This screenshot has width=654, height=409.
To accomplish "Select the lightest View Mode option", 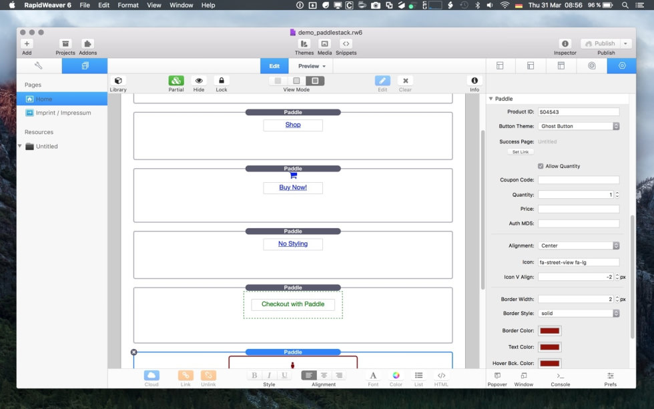I will (x=278, y=81).
